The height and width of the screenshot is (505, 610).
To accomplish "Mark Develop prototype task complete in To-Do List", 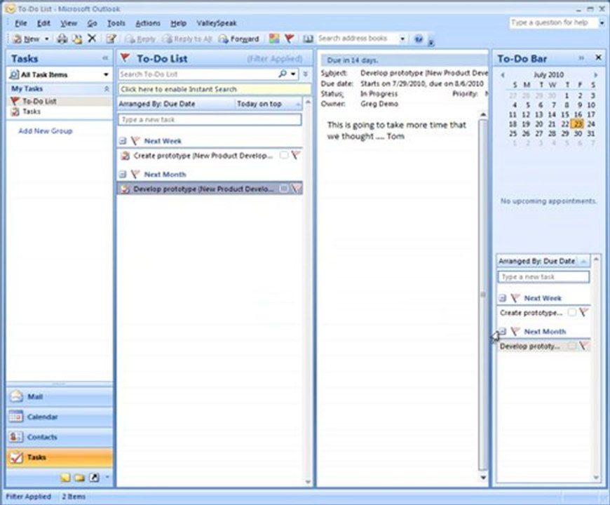I will (x=284, y=189).
